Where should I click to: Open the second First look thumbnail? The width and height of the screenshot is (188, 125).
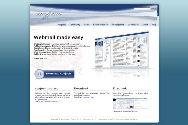pyautogui.click(x=139, y=103)
